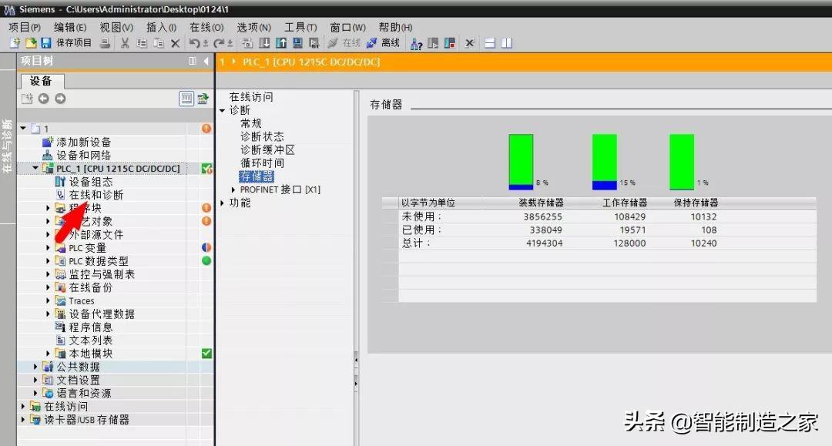
Task: Click the vertical 在线与诊断 side tab
Action: [8, 146]
